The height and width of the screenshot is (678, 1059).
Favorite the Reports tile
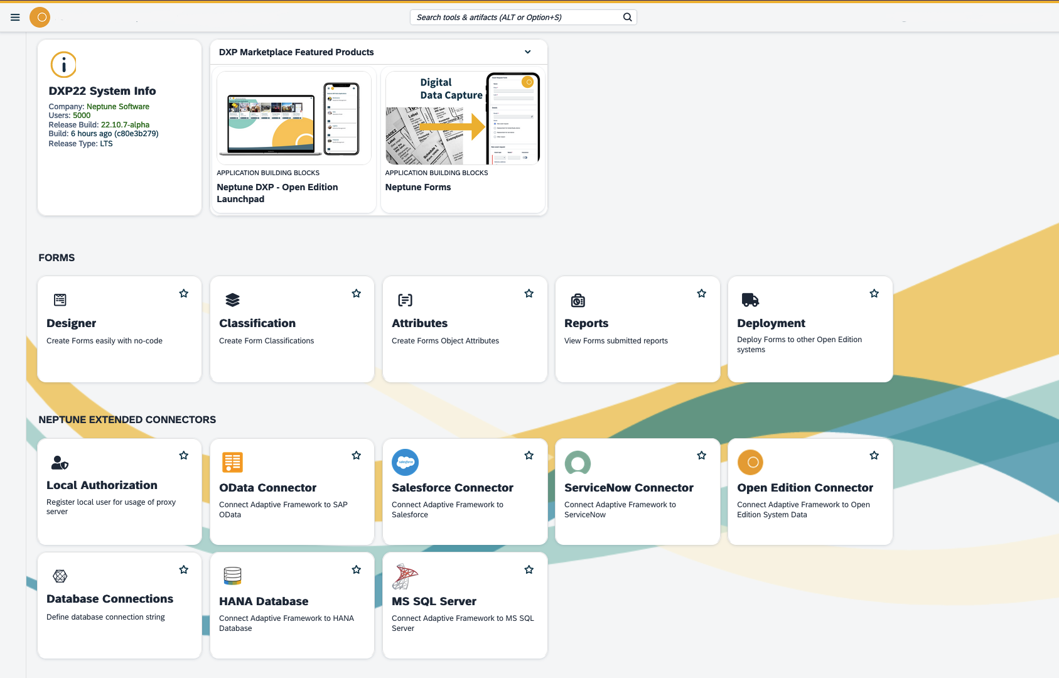pos(702,293)
